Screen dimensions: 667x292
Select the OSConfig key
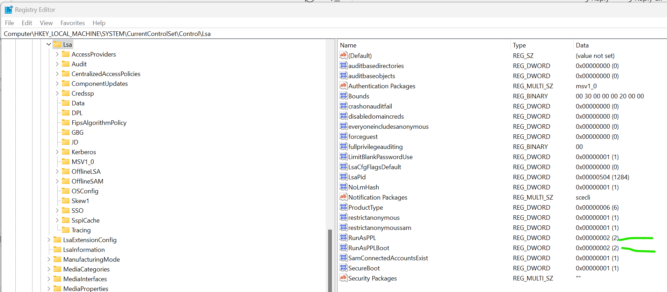tap(85, 191)
